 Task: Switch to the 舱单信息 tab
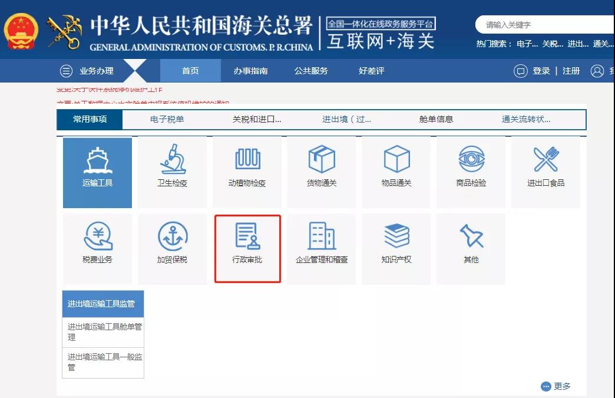436,119
